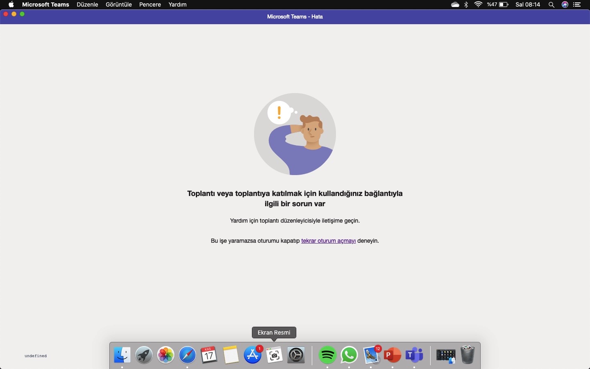The height and width of the screenshot is (369, 590).
Task: Maximize the Teams window green button
Action: (x=22, y=14)
